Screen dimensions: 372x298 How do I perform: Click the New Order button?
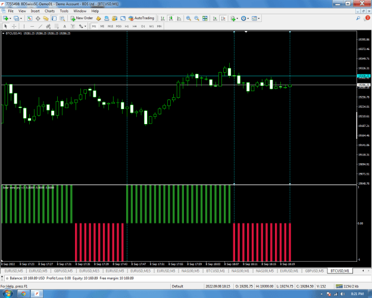pos(82,18)
